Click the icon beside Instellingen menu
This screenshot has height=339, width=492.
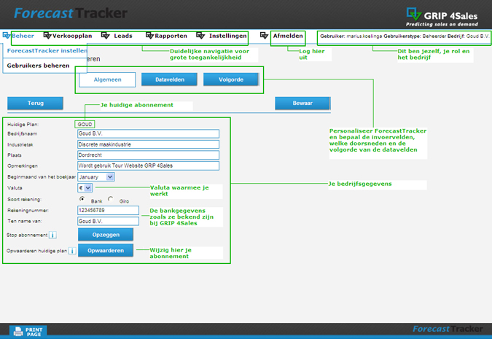tap(200, 36)
